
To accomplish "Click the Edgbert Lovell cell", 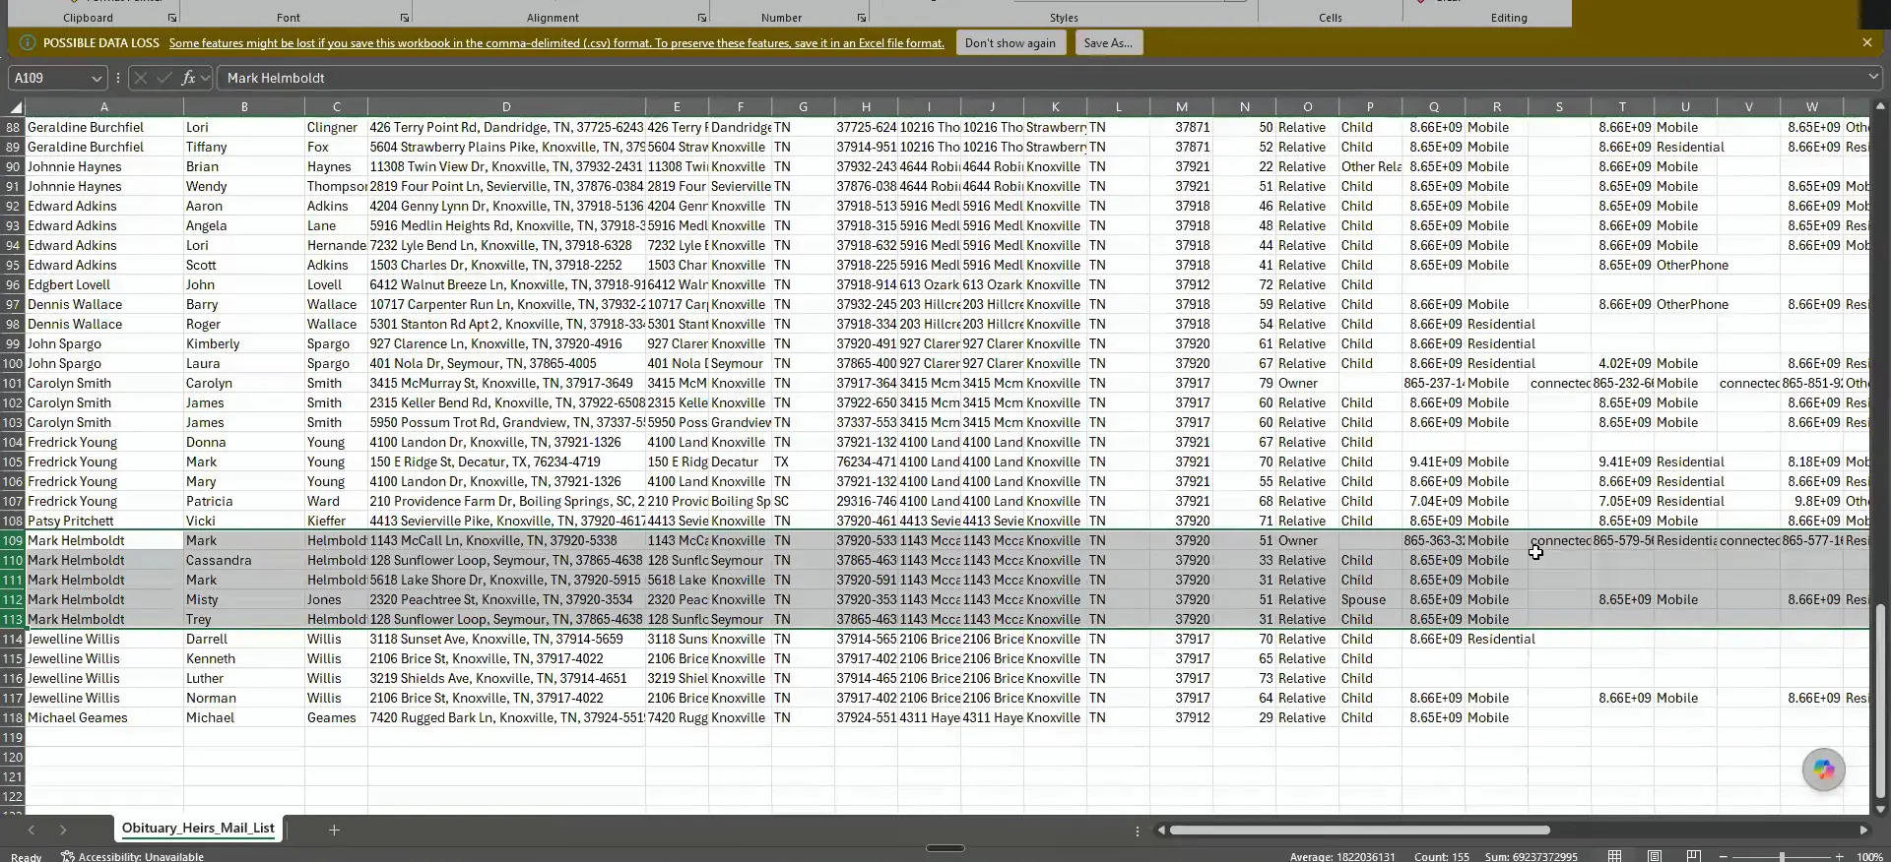I will click(x=104, y=284).
